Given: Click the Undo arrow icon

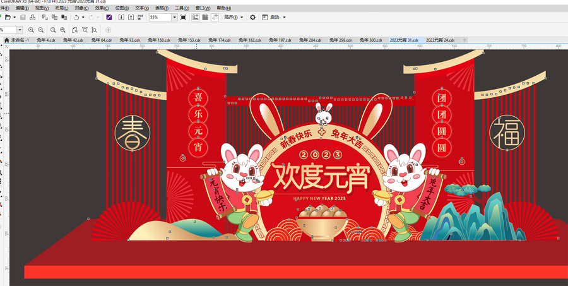Looking at the screenshot, I should pos(76,17).
